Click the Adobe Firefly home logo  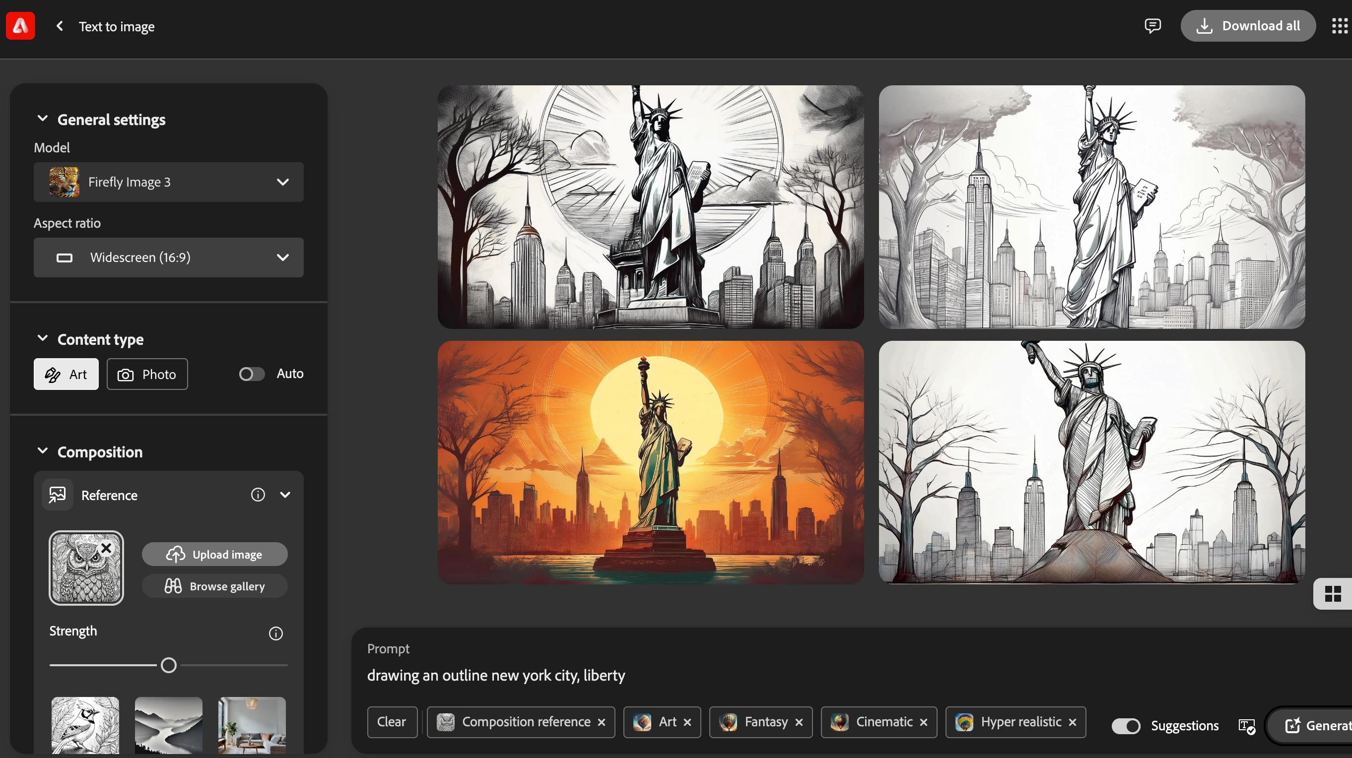pos(20,26)
